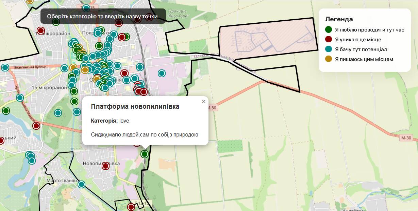Screen dimensions: 418x211
Task: Click the isolated teal marker east of the railway
Action: [x=162, y=73]
